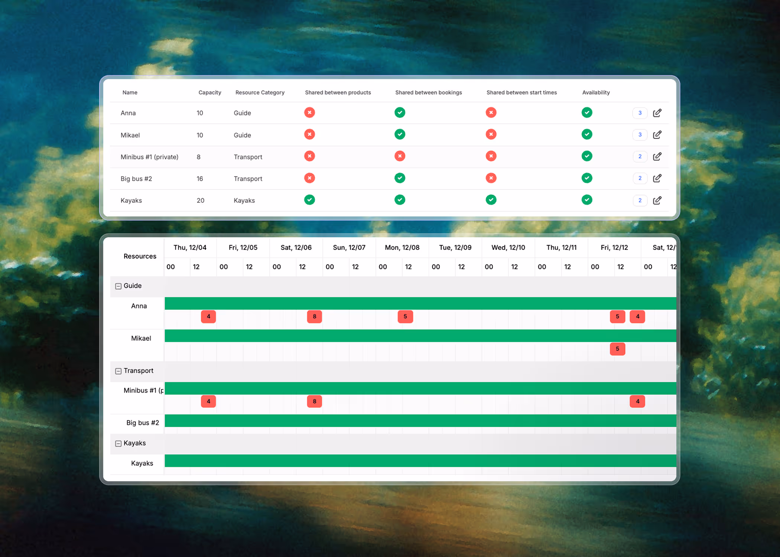Collapse the Kayaks resource group
780x557 pixels.
[118, 443]
